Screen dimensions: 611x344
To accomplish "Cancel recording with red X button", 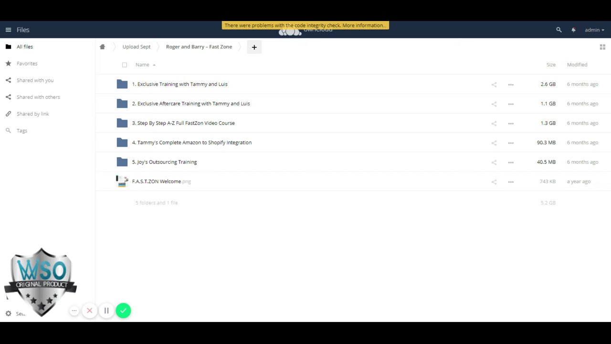I will pyautogui.click(x=89, y=311).
